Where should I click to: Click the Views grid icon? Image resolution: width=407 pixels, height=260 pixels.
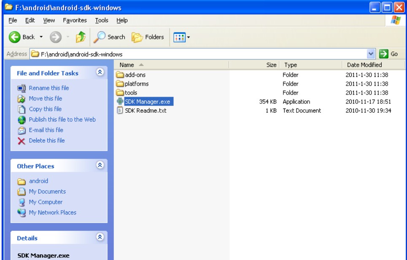pos(179,37)
